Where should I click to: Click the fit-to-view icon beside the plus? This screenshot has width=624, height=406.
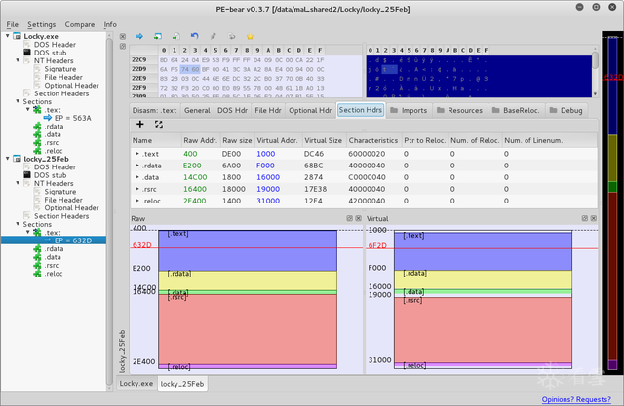[158, 125]
